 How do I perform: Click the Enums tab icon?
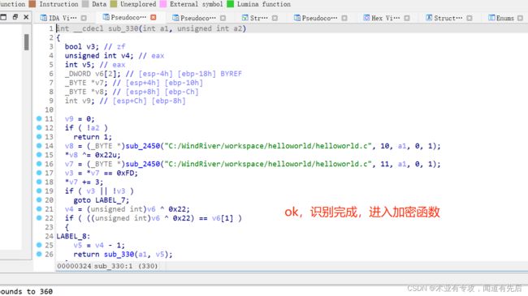coord(491,18)
